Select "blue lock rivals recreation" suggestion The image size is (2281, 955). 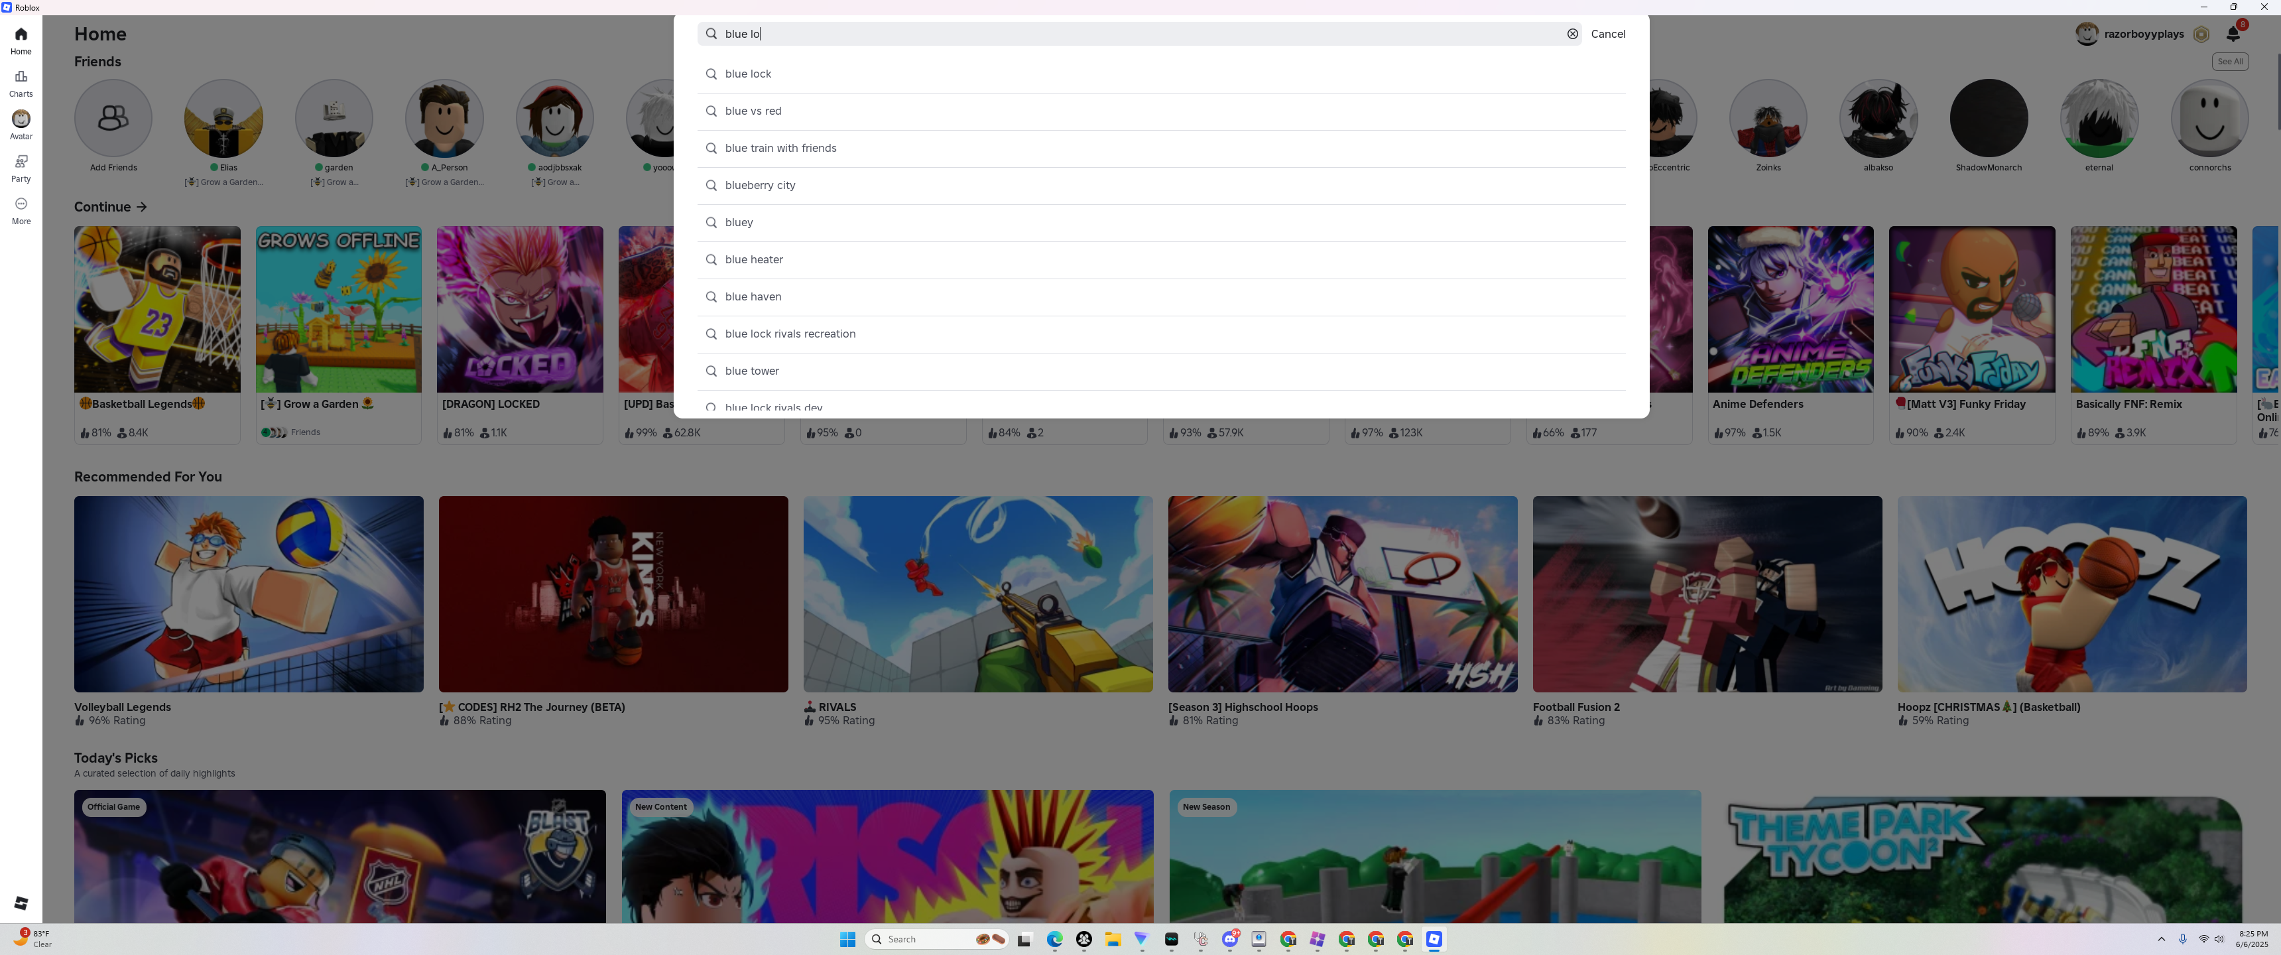coord(1162,334)
